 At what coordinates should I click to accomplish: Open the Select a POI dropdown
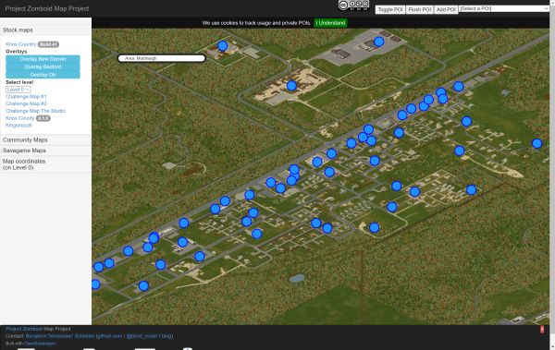(x=504, y=8)
